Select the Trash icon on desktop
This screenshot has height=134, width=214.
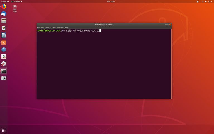(15, 9)
